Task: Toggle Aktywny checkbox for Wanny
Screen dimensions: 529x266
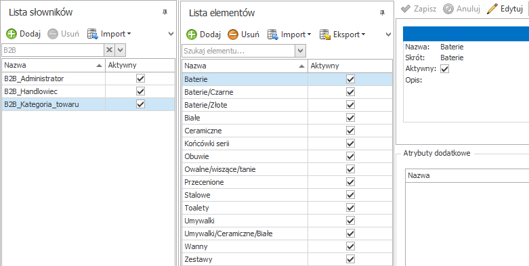Action: pyautogui.click(x=351, y=246)
